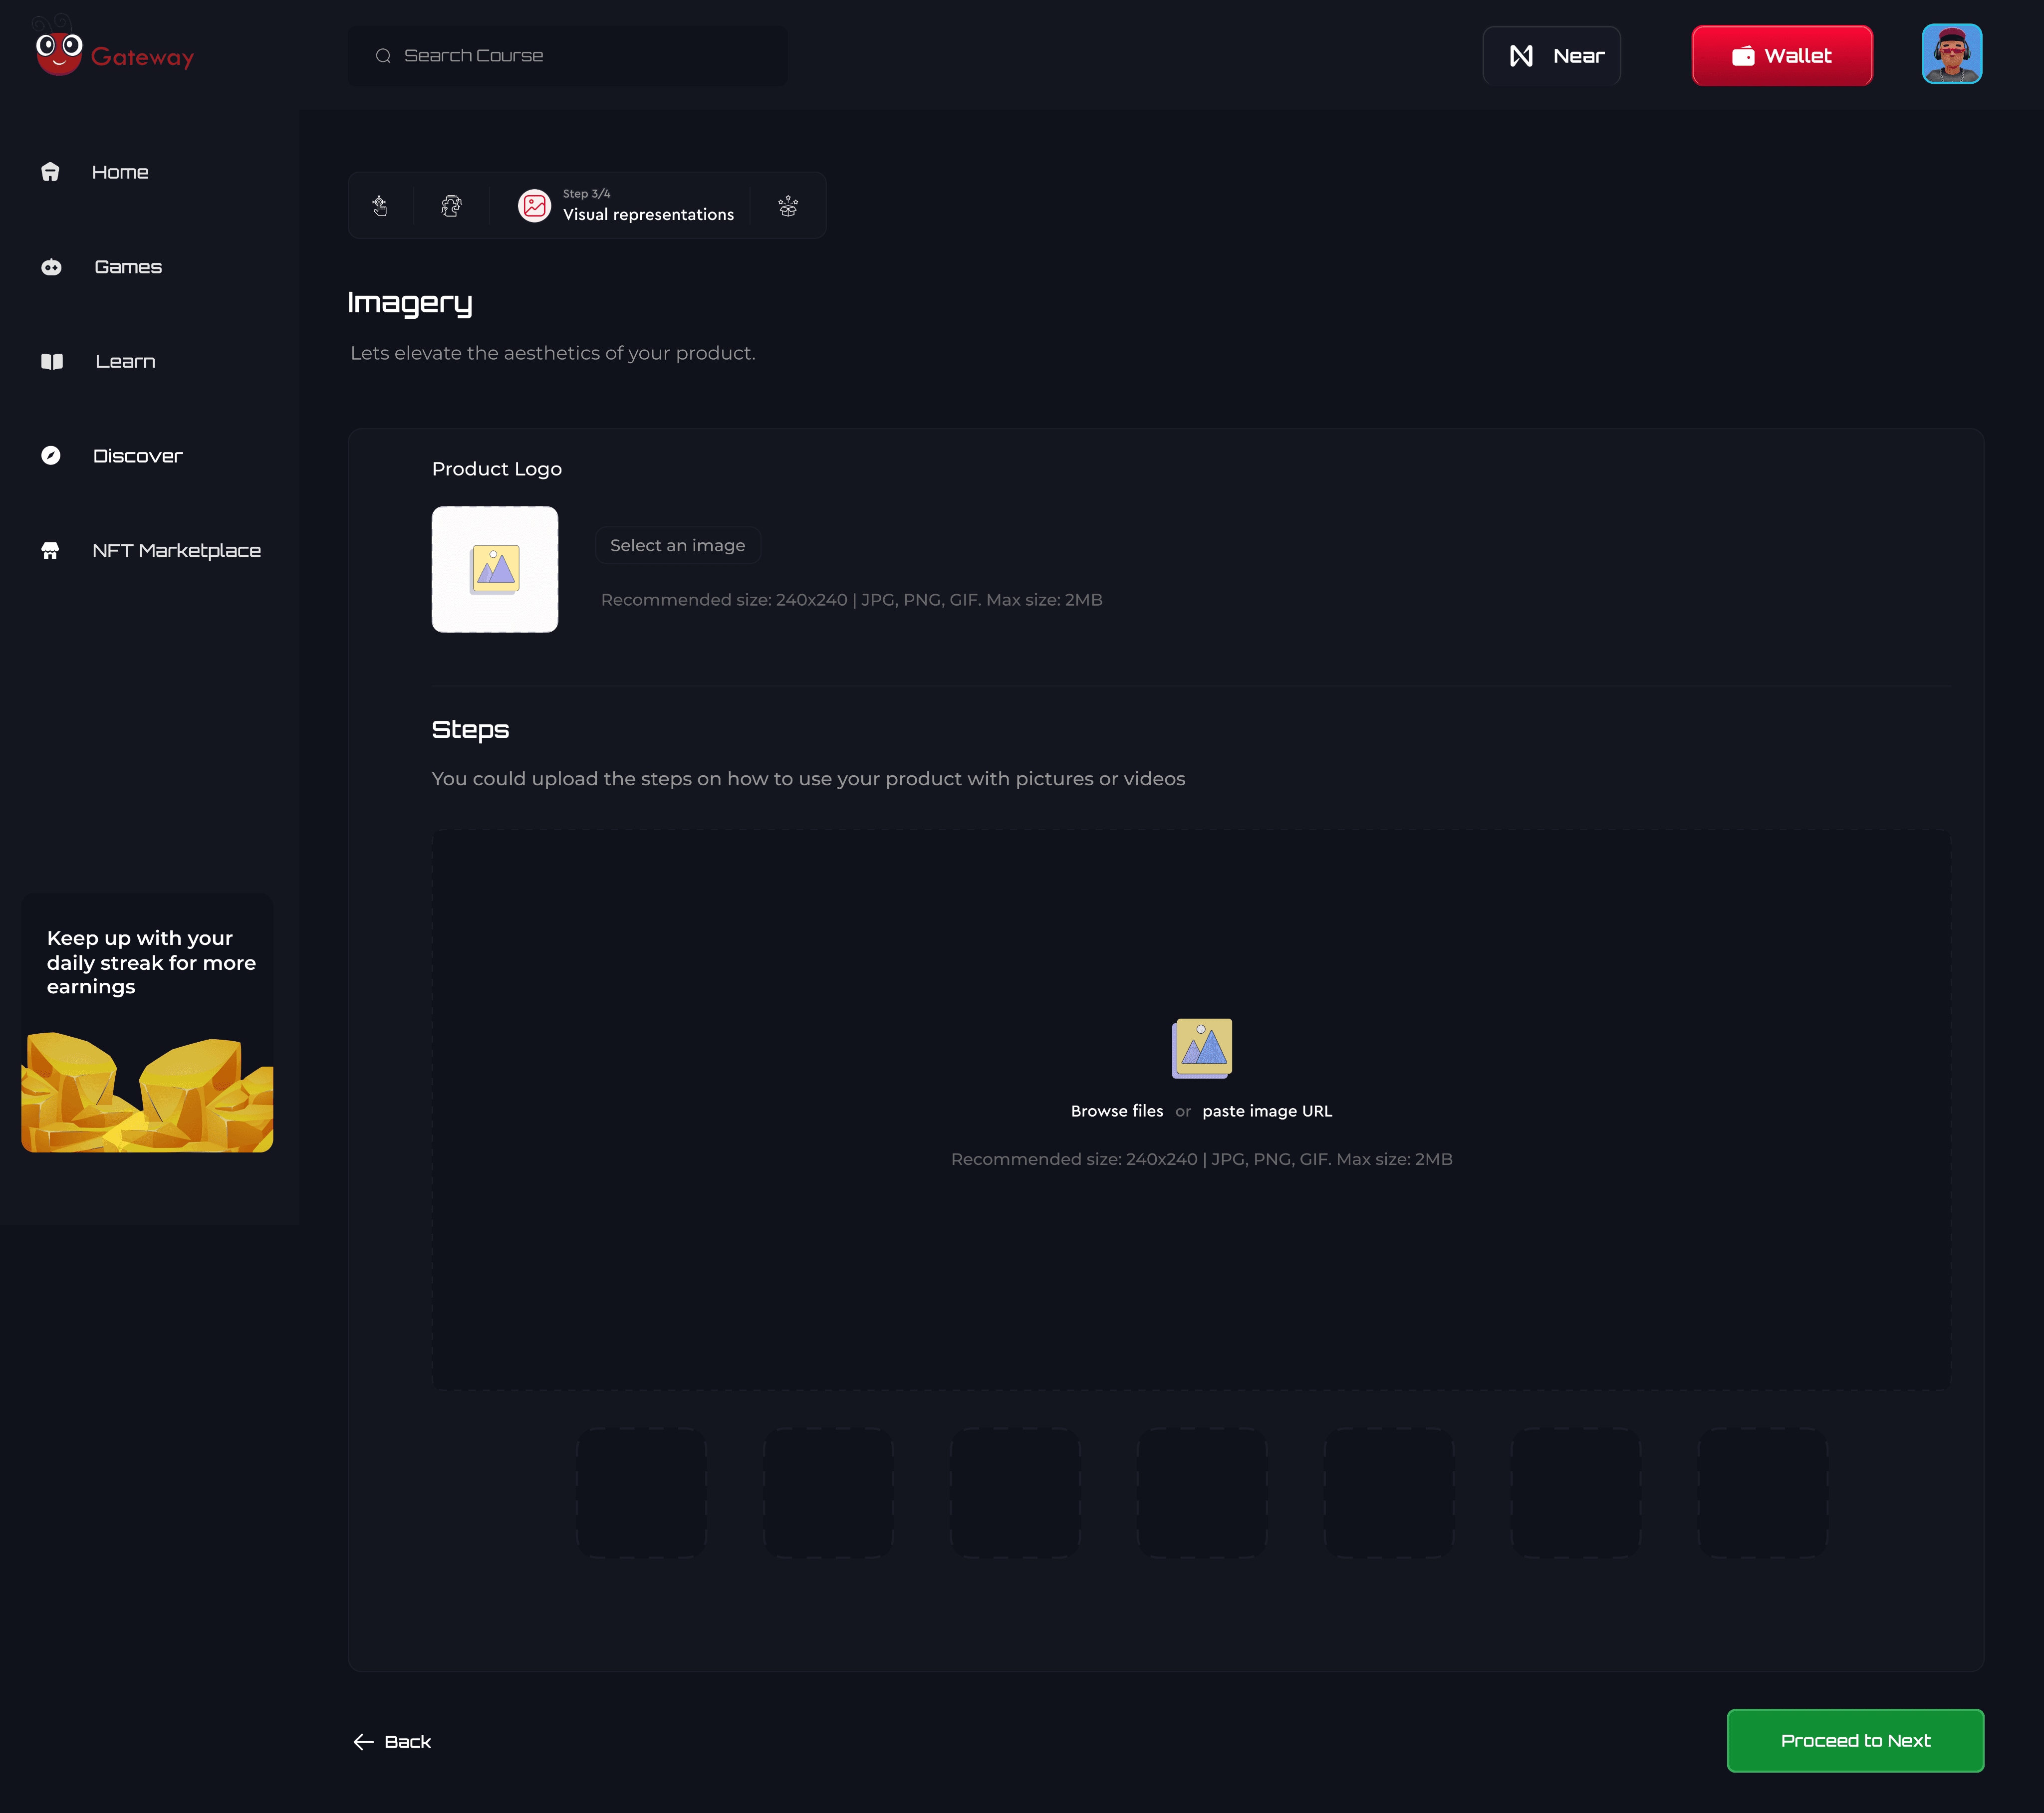2044x1813 pixels.
Task: Click the first step icon in stepper
Action: click(x=380, y=206)
